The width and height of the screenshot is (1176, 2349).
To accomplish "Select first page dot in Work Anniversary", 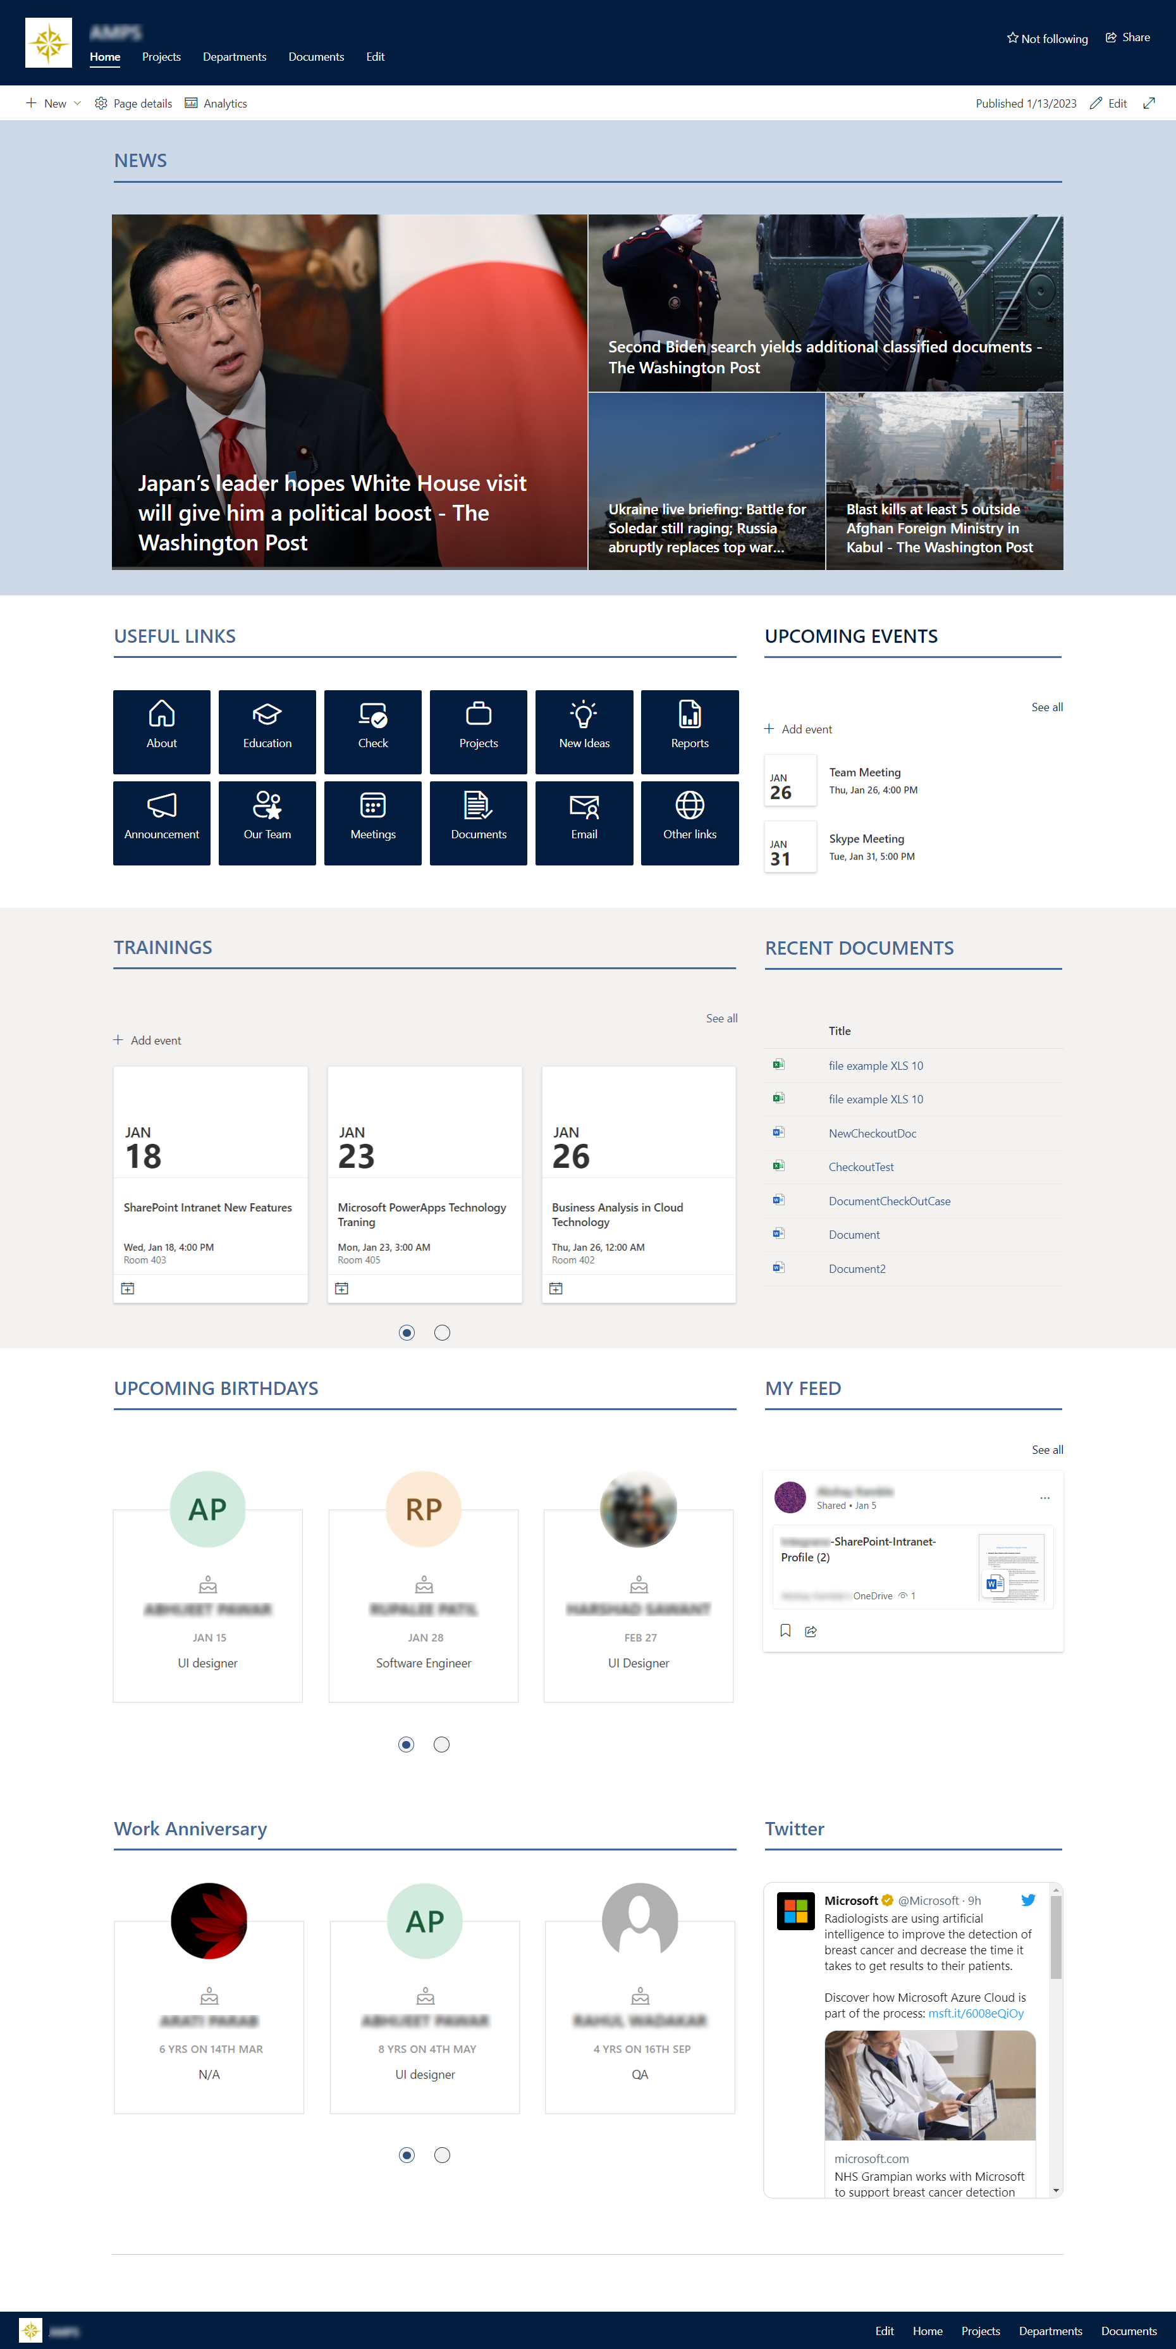I will (x=407, y=2155).
